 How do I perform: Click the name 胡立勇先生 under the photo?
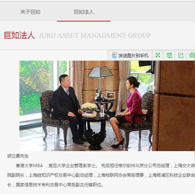coord(18,156)
